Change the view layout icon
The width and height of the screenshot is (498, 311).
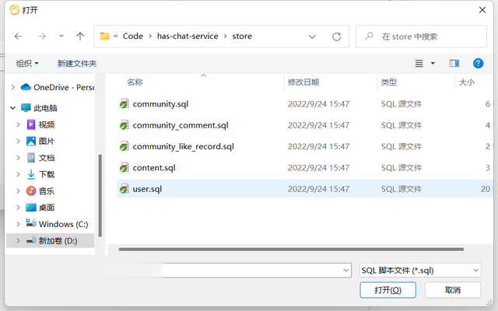pyautogui.click(x=419, y=64)
